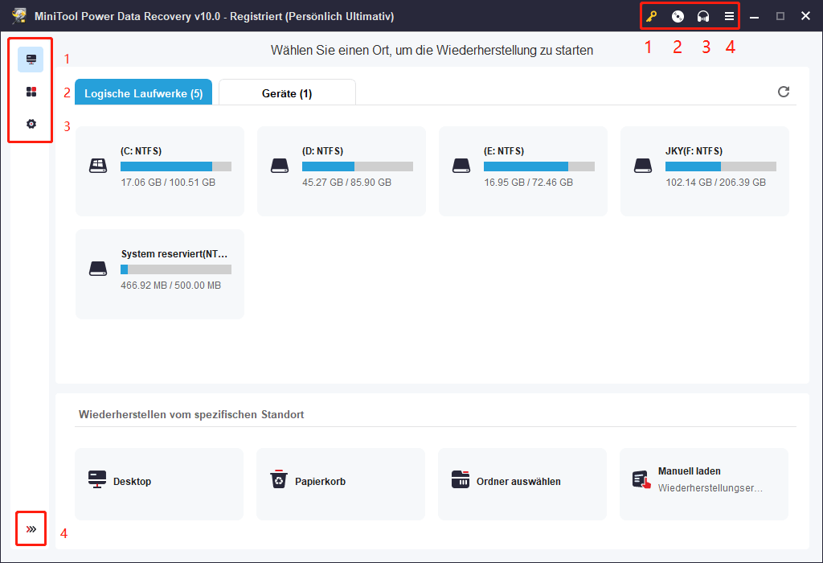Click the (D: NTFS) label
This screenshot has width=823, height=563.
point(323,151)
